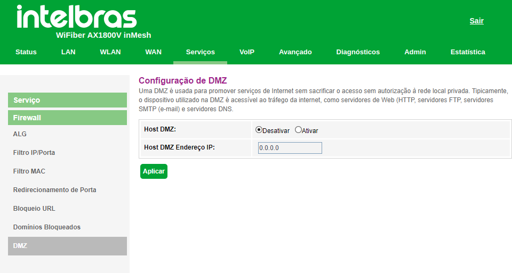Open the Serviços tab

(200, 52)
